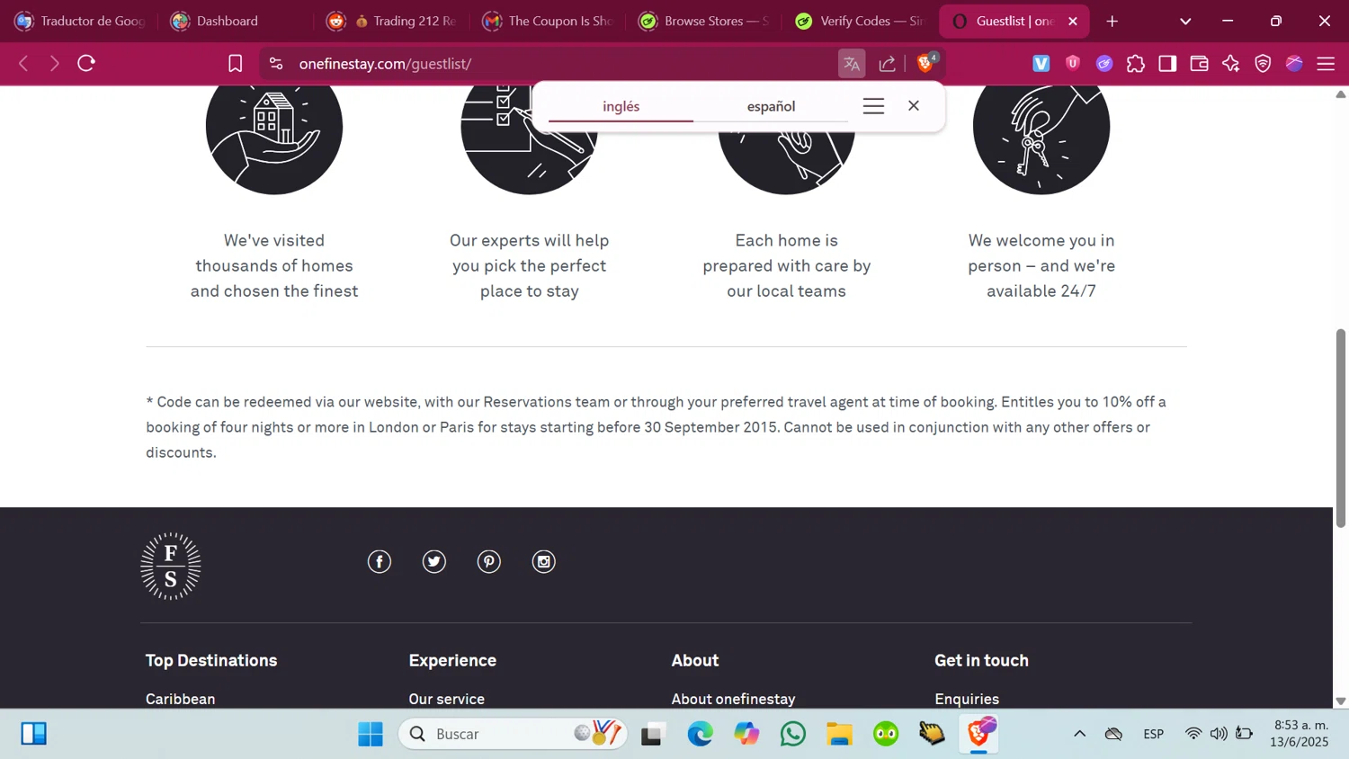Open the Instagram social icon in footer
This screenshot has height=759, width=1349.
coord(544,562)
